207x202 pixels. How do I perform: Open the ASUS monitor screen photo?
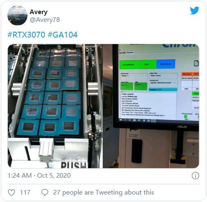coord(151,106)
